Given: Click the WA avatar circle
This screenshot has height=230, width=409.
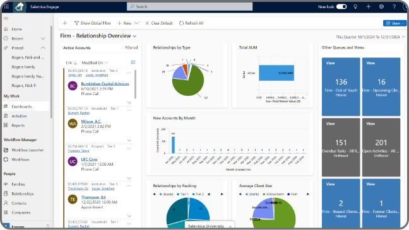Looking at the screenshot, I should click(x=73, y=124).
